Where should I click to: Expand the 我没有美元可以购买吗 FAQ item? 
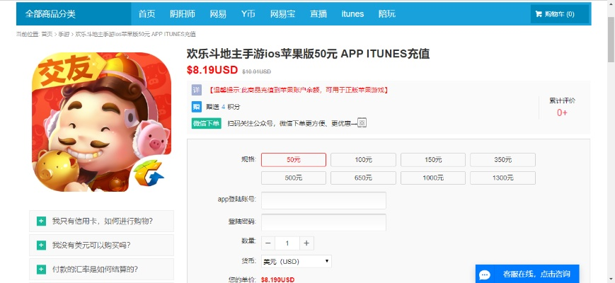101,246
